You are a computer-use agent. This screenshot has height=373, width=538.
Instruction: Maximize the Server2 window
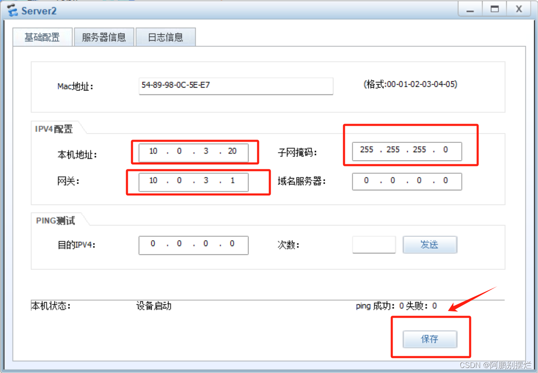pos(494,9)
